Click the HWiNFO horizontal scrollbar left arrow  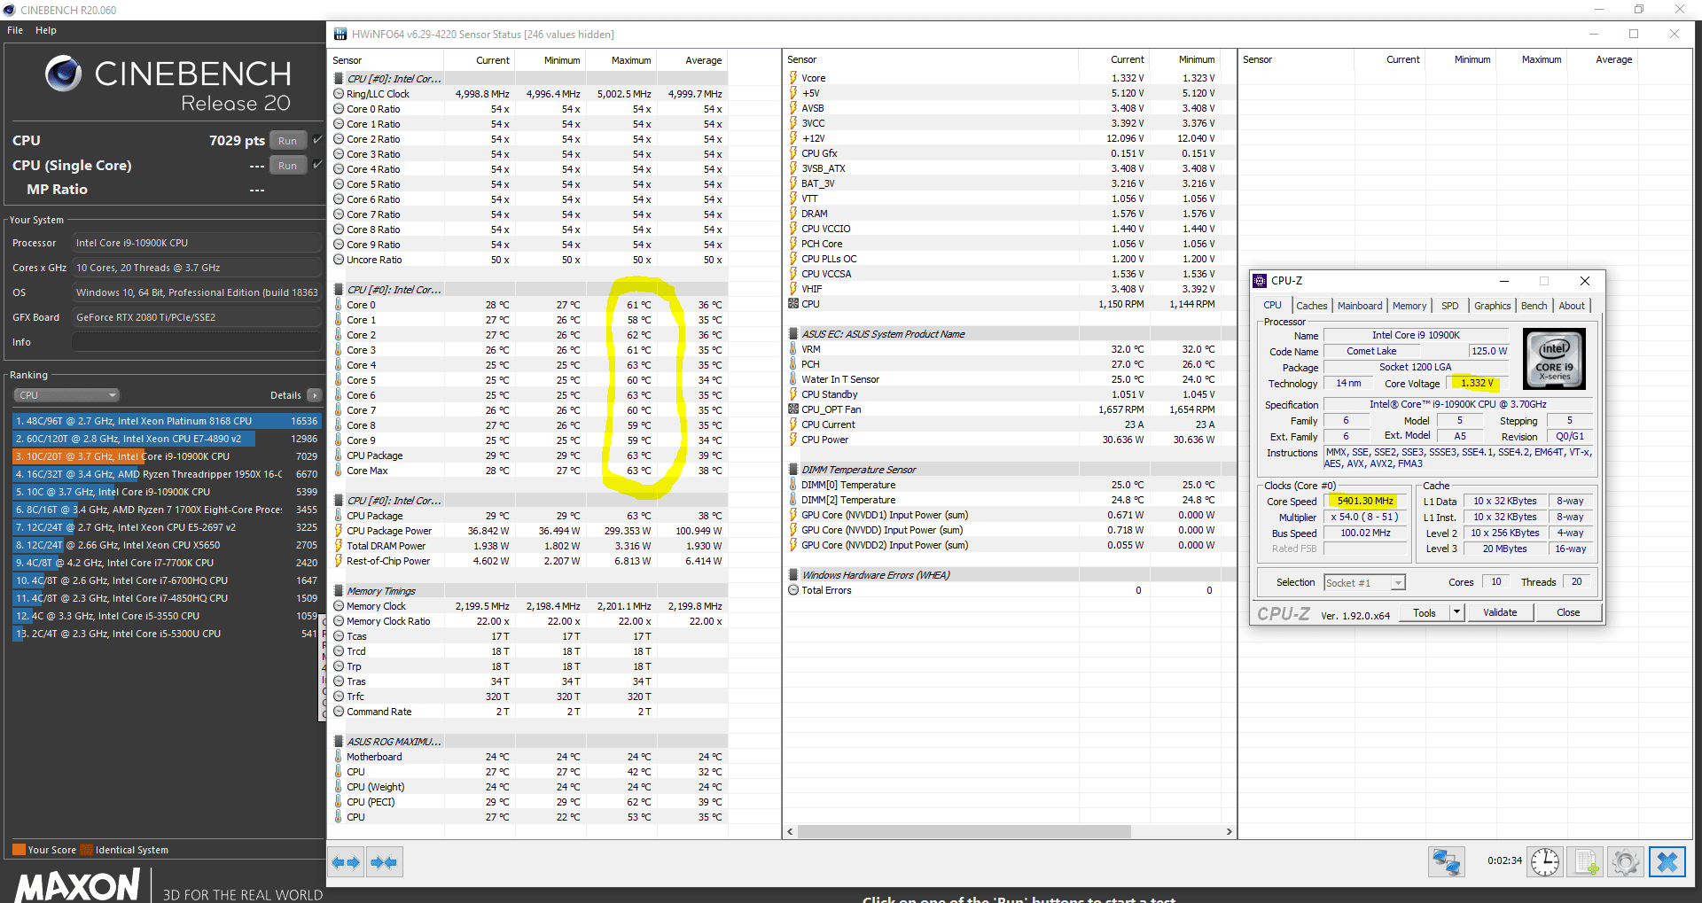[x=791, y=831]
